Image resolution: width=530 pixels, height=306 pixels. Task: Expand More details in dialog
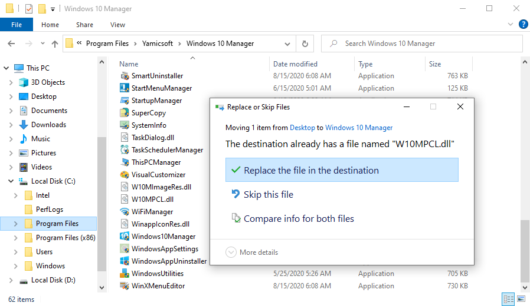click(x=252, y=252)
